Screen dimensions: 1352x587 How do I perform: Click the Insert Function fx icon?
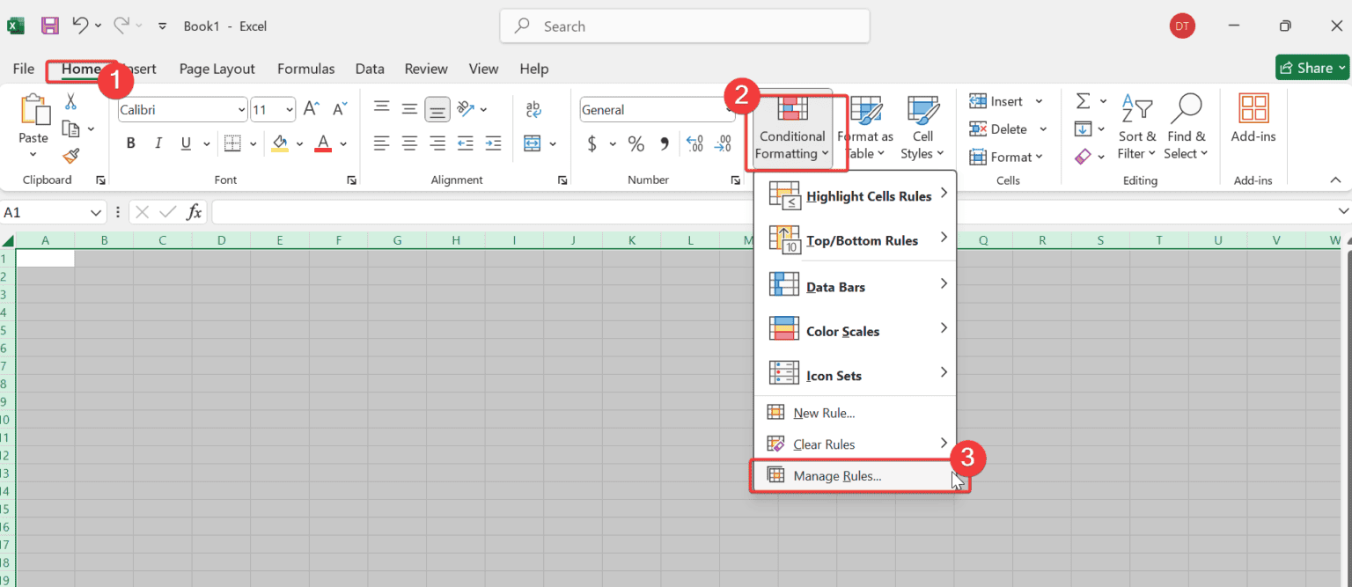pos(195,212)
